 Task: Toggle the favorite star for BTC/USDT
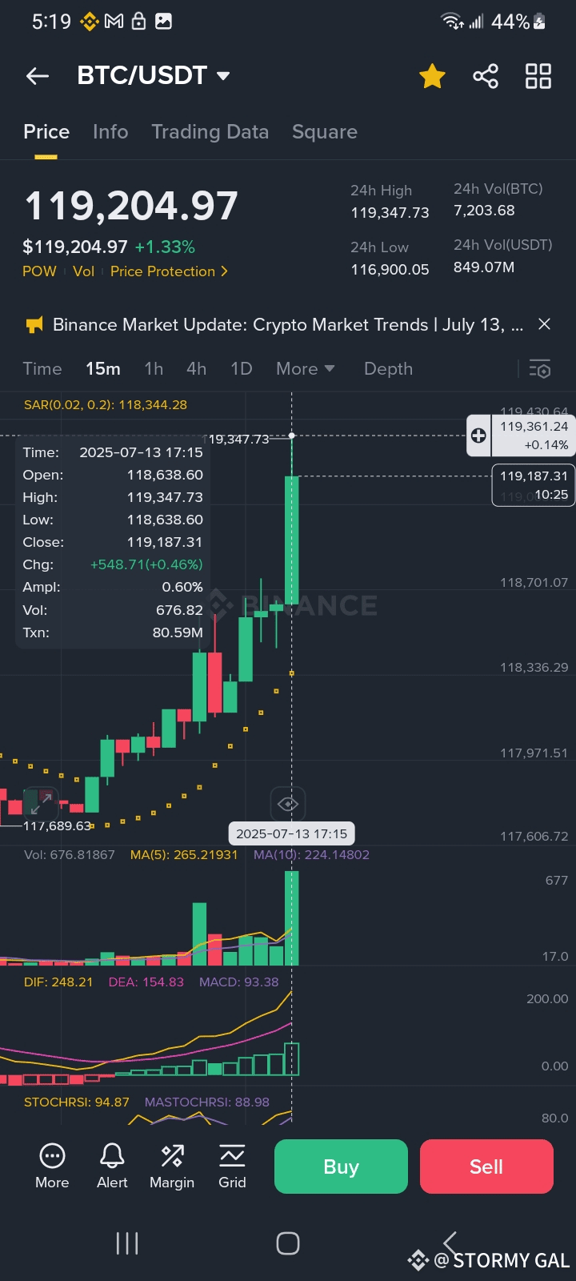(432, 76)
